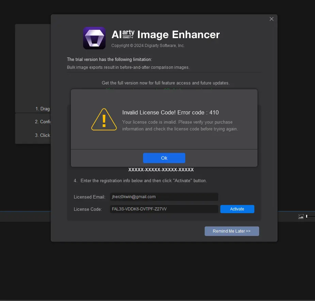Click 'The trial version has the following limitation:' text
The height and width of the screenshot is (301, 315).
(110, 60)
